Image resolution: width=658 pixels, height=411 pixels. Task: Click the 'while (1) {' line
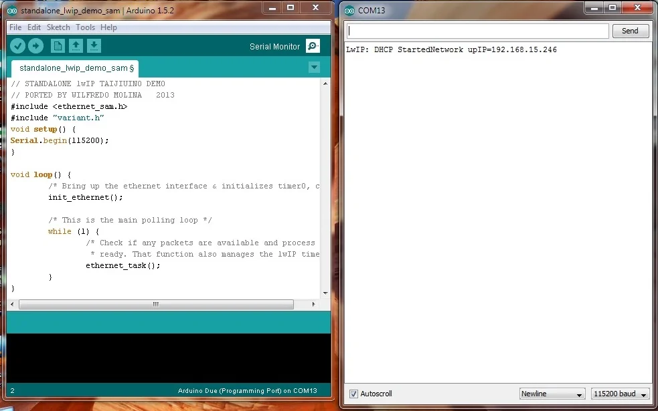coord(74,232)
